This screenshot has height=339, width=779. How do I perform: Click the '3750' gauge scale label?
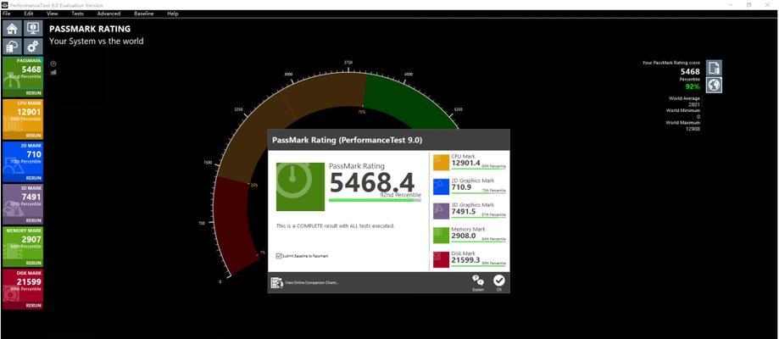click(348, 63)
